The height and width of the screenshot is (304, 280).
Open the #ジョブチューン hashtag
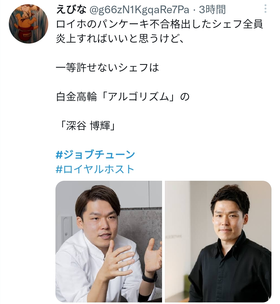tap(95, 155)
